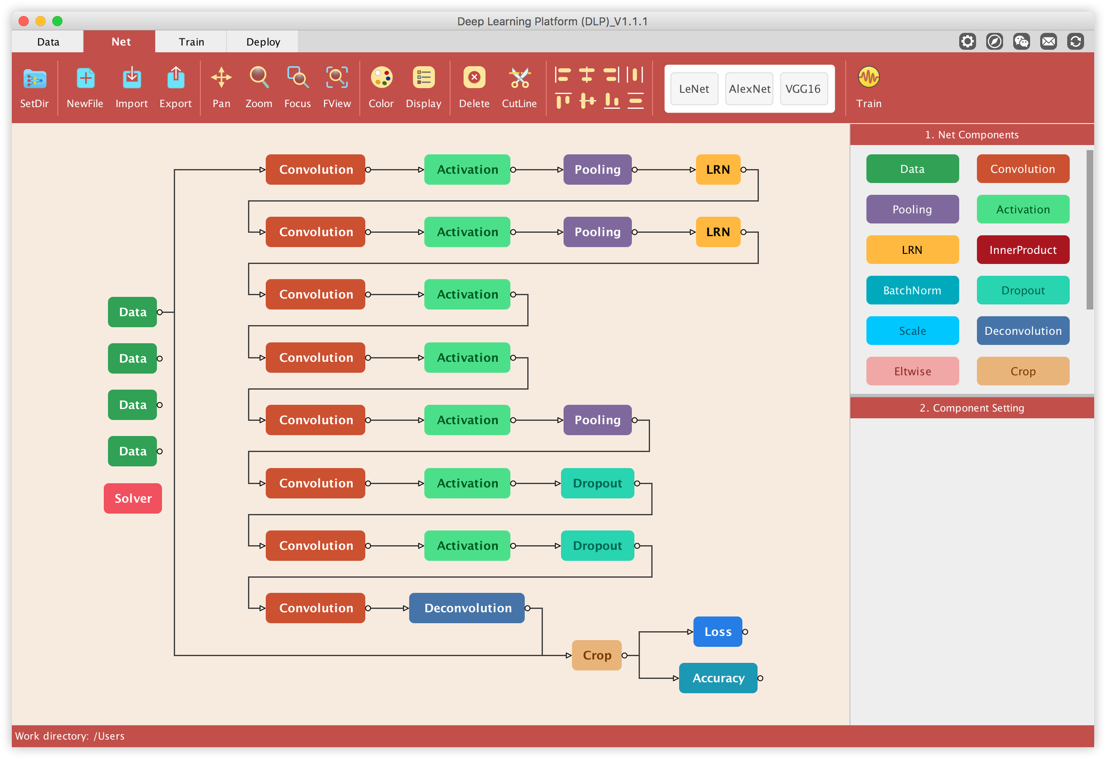Image resolution: width=1106 pixels, height=759 pixels.
Task: Create a new file with NewFile
Action: pos(85,78)
